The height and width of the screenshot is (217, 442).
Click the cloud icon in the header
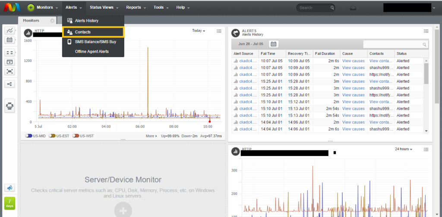[353, 8]
